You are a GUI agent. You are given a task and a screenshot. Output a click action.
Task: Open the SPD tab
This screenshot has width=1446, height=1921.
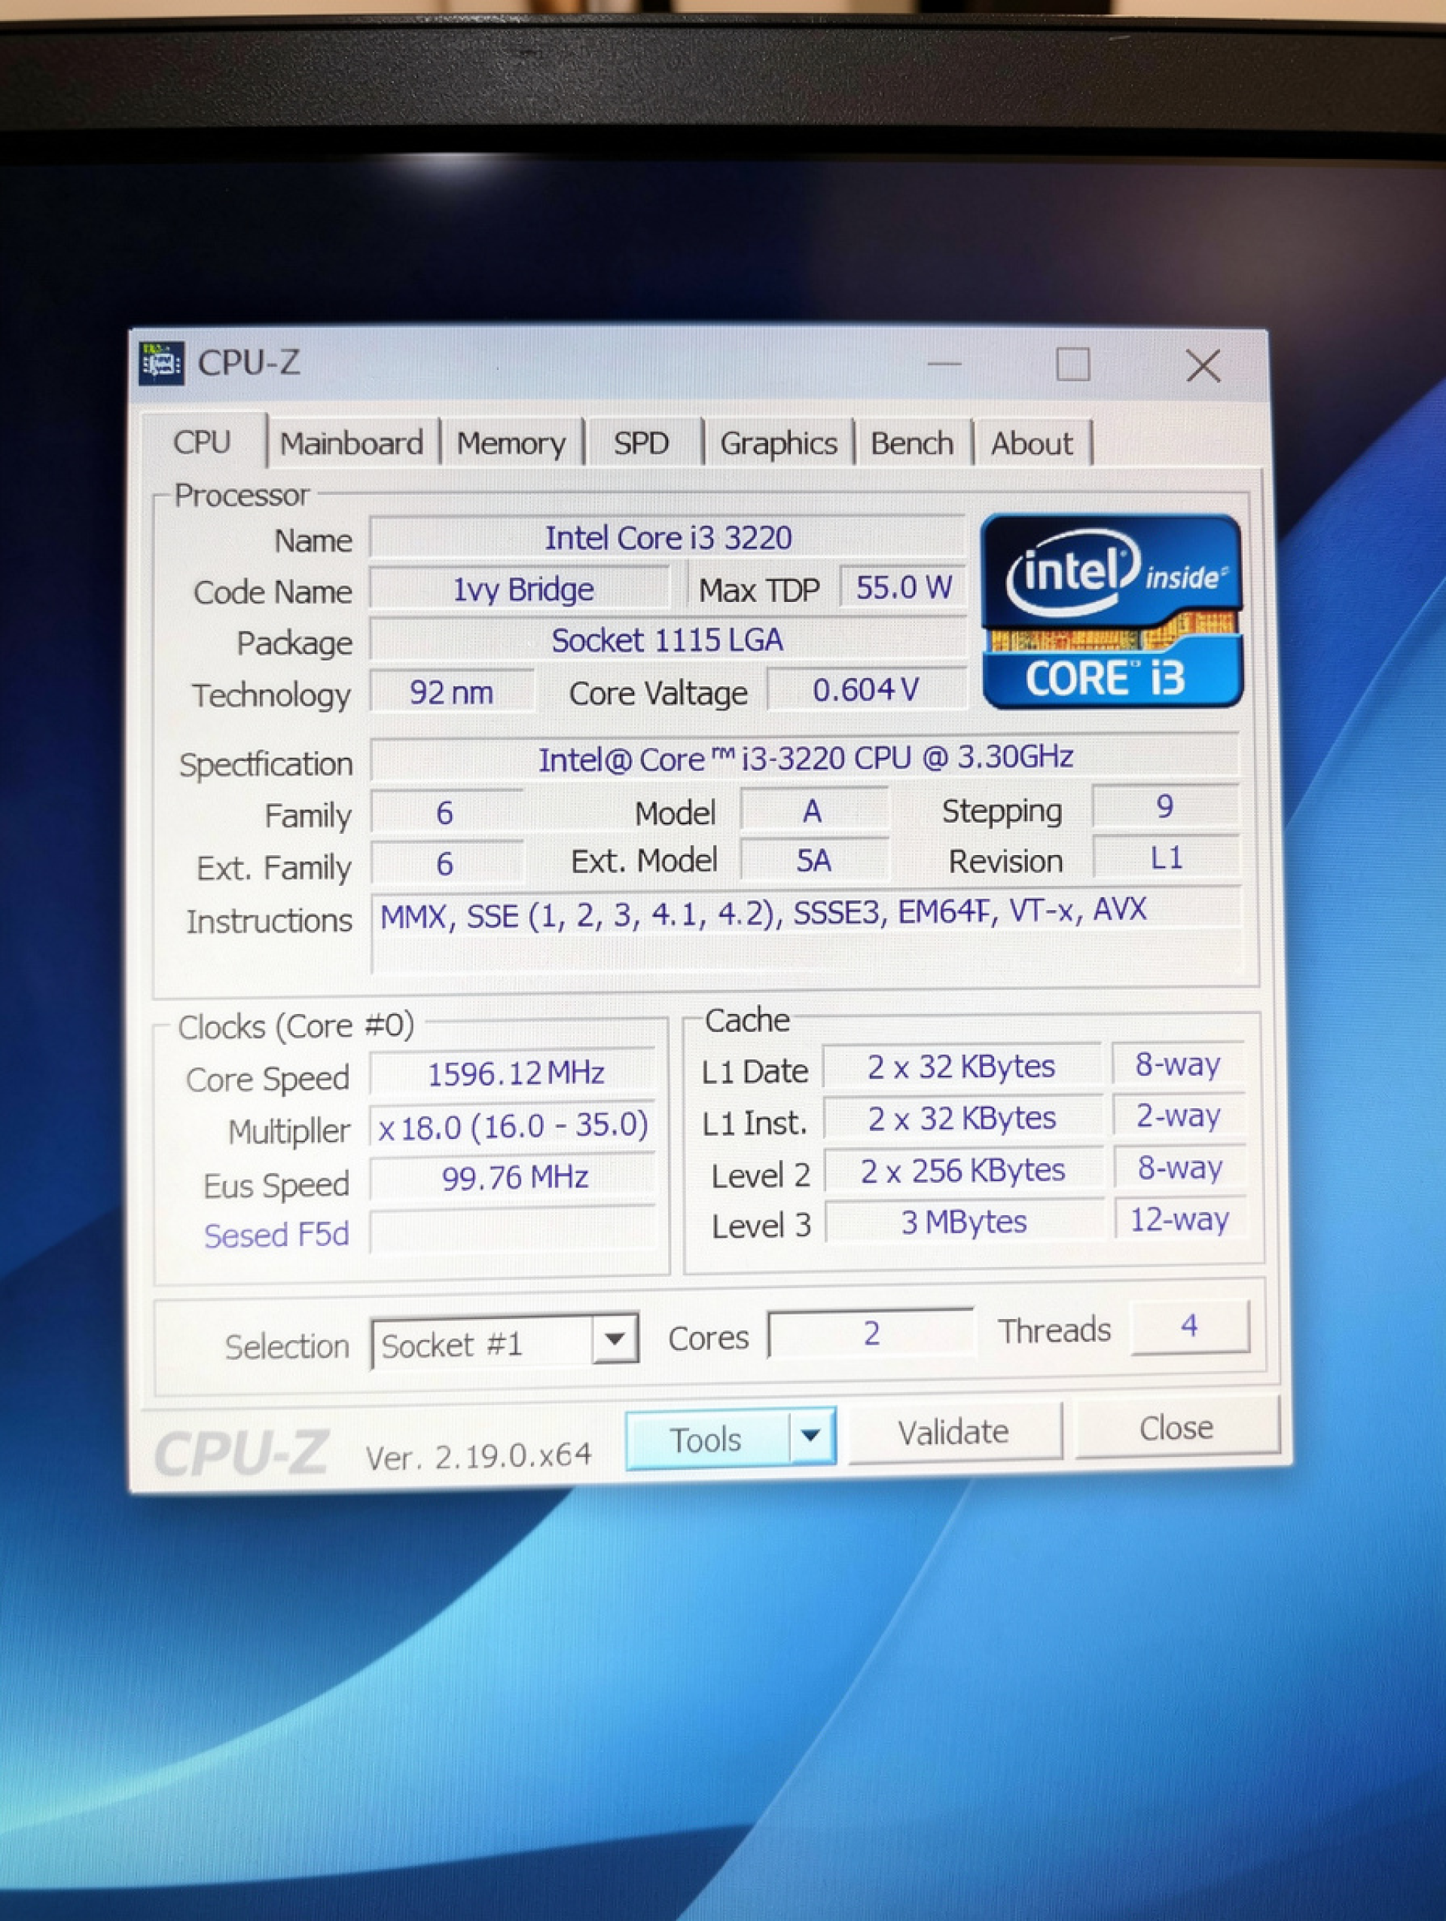click(642, 444)
